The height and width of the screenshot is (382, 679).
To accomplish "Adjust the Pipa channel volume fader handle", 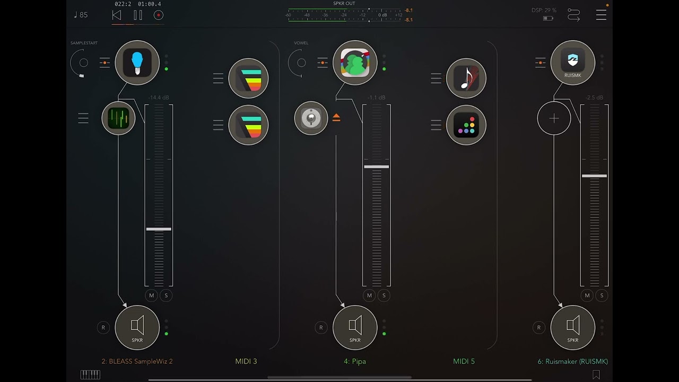I will pyautogui.click(x=377, y=167).
